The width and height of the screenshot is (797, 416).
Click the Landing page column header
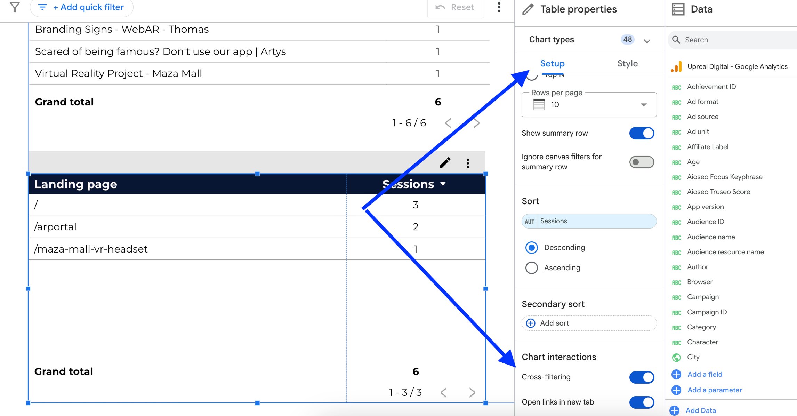(75, 184)
